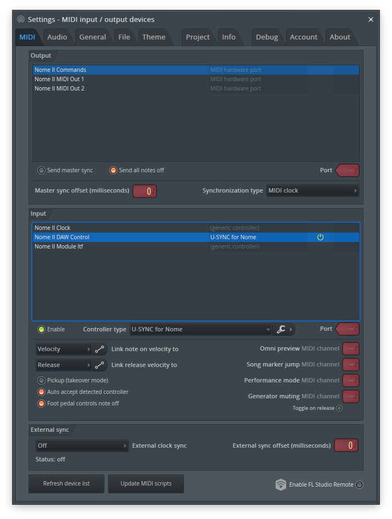Toggle the Toggle on release option
This screenshot has height=519, width=392.
point(339,408)
